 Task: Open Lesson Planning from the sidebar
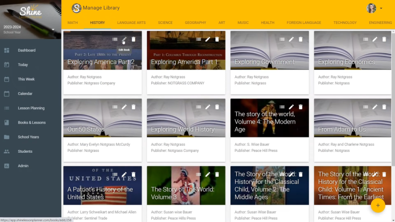(31, 108)
